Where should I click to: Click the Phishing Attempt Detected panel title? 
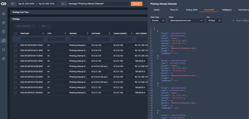click(163, 4)
